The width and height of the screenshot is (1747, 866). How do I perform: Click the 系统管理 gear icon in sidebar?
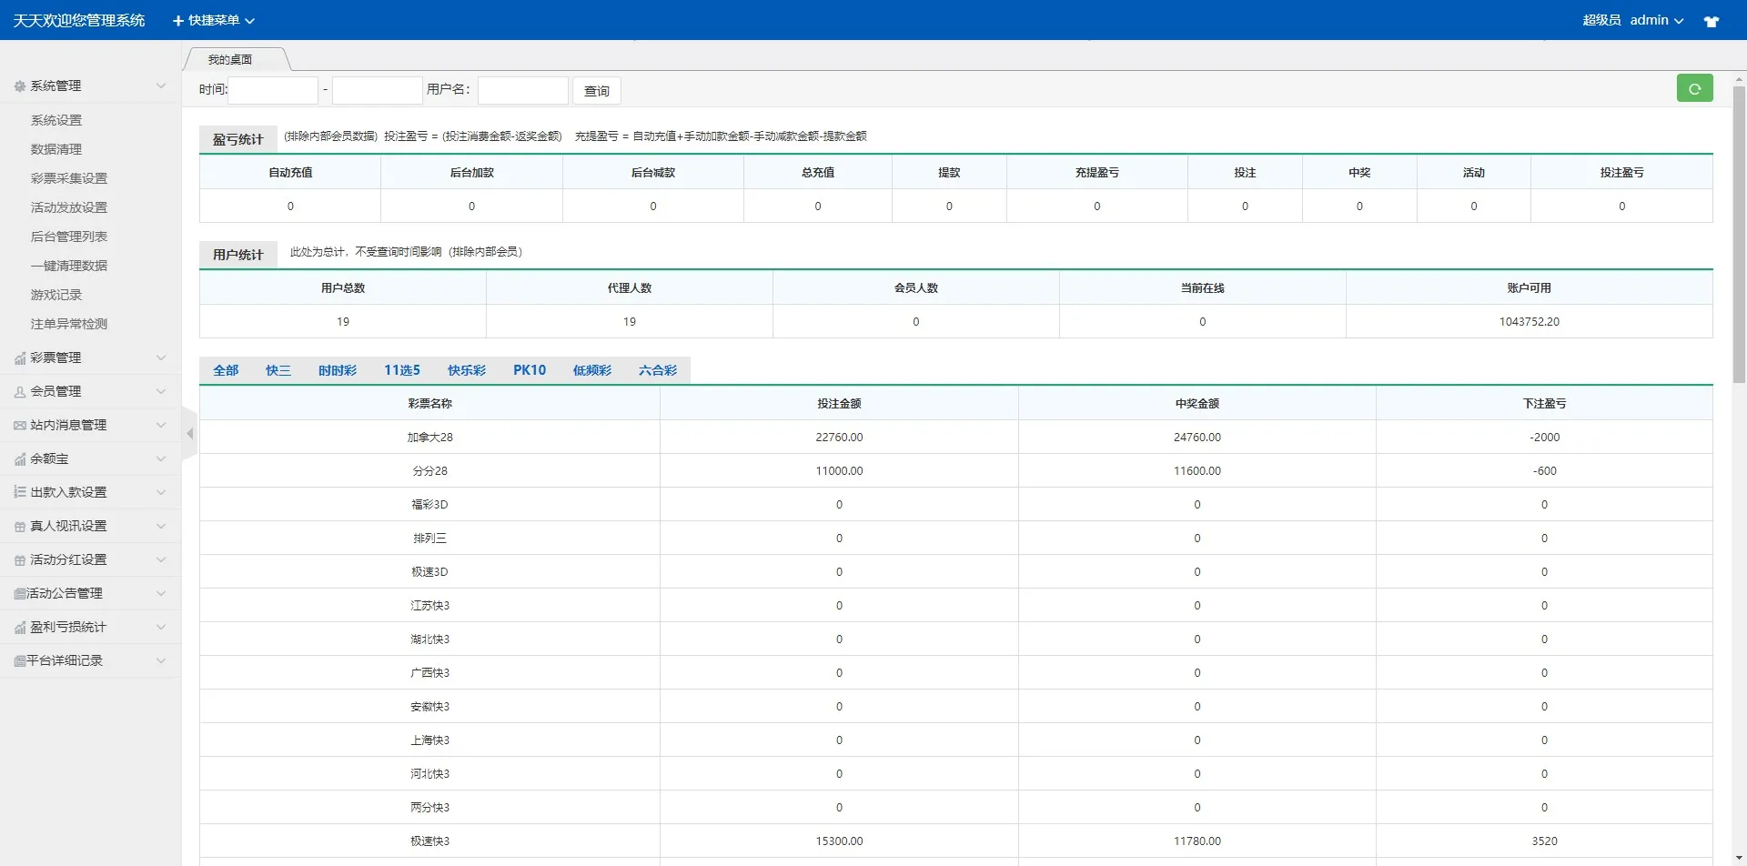tap(18, 86)
